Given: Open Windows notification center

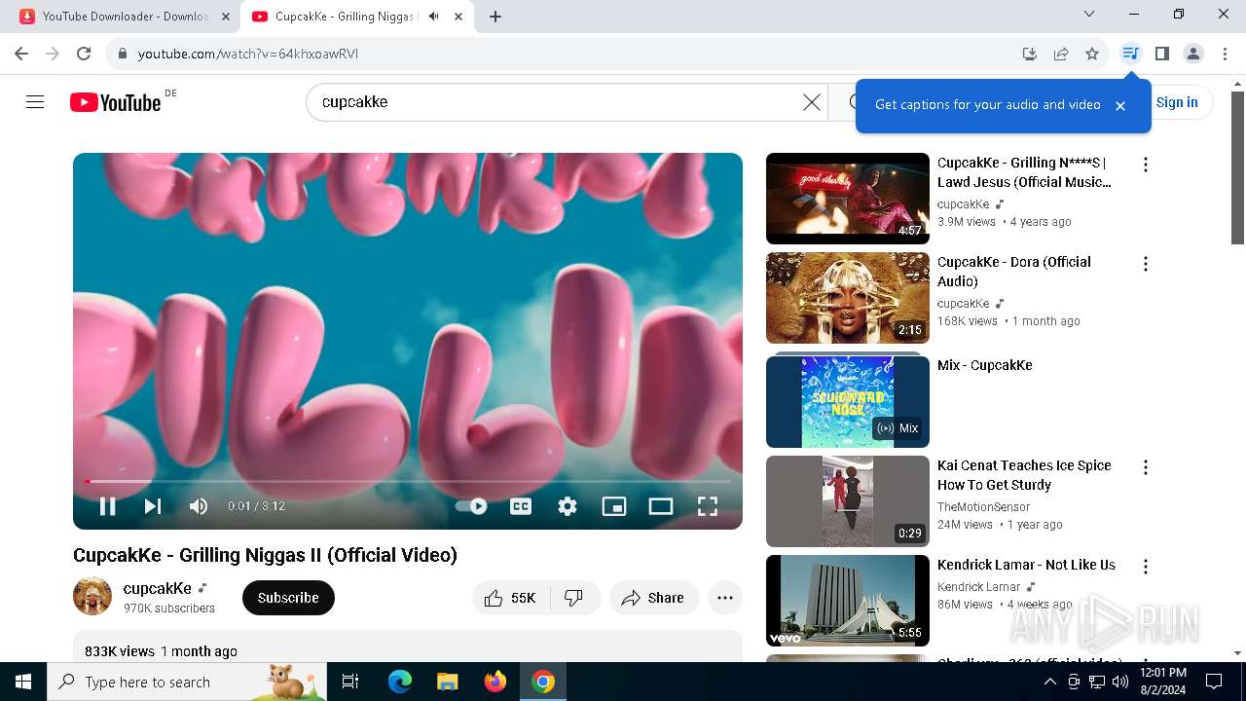Looking at the screenshot, I should [x=1214, y=682].
